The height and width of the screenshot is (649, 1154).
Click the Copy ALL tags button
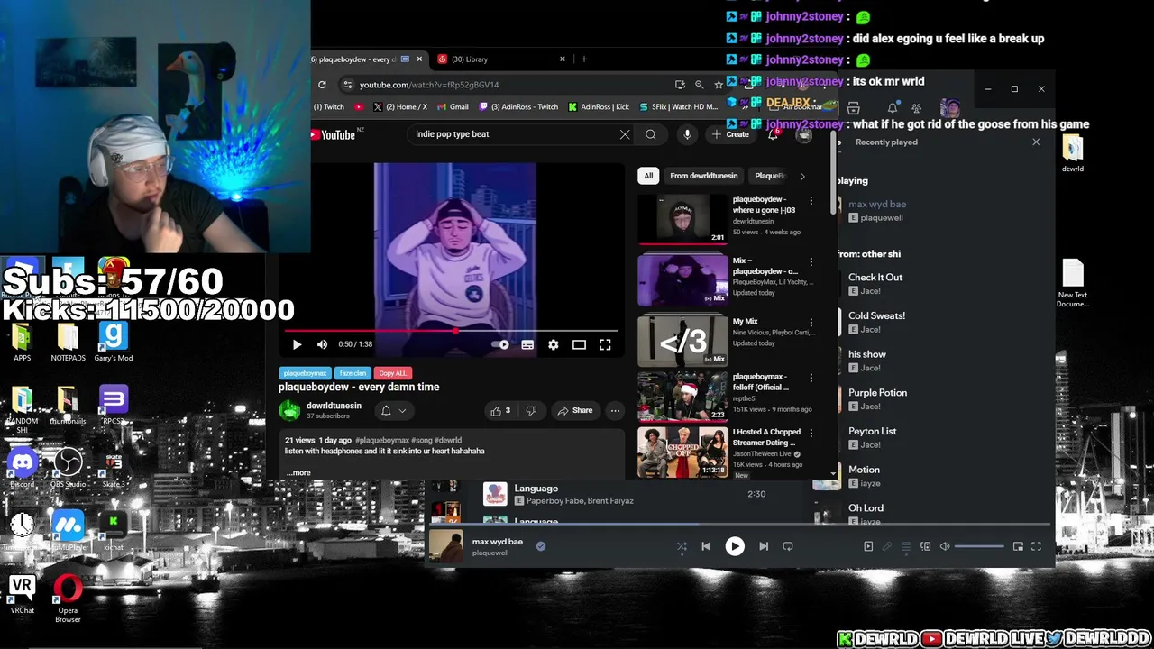(x=392, y=373)
